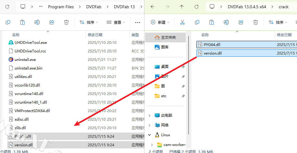Paste icon in crack window toolbar
The width and height of the screenshot is (297, 153).
212,22
